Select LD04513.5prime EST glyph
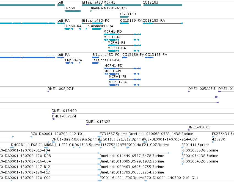 click(x=76, y=148)
